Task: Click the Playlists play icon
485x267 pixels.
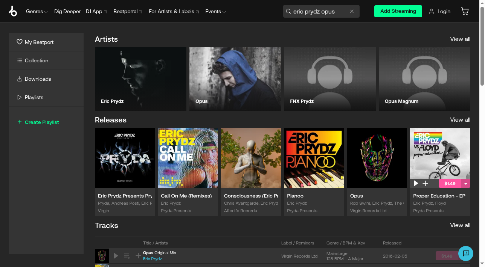Action: pos(20,97)
